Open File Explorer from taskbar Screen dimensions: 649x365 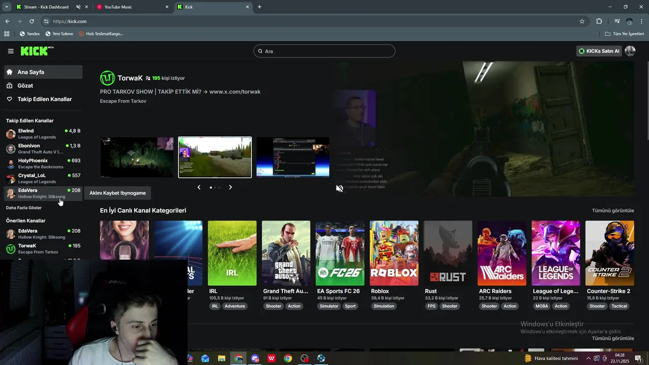(222, 358)
